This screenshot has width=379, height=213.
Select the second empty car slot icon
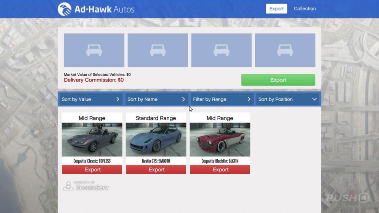coord(157,51)
